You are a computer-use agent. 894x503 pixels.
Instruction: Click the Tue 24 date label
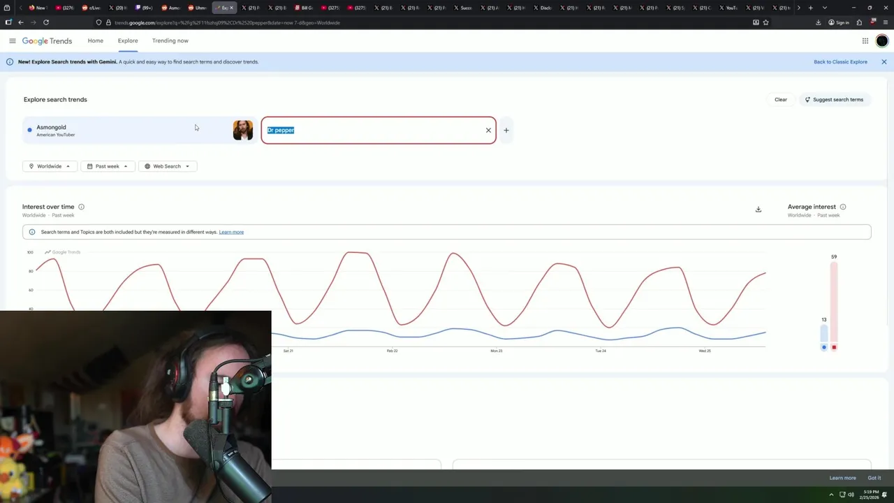point(601,351)
